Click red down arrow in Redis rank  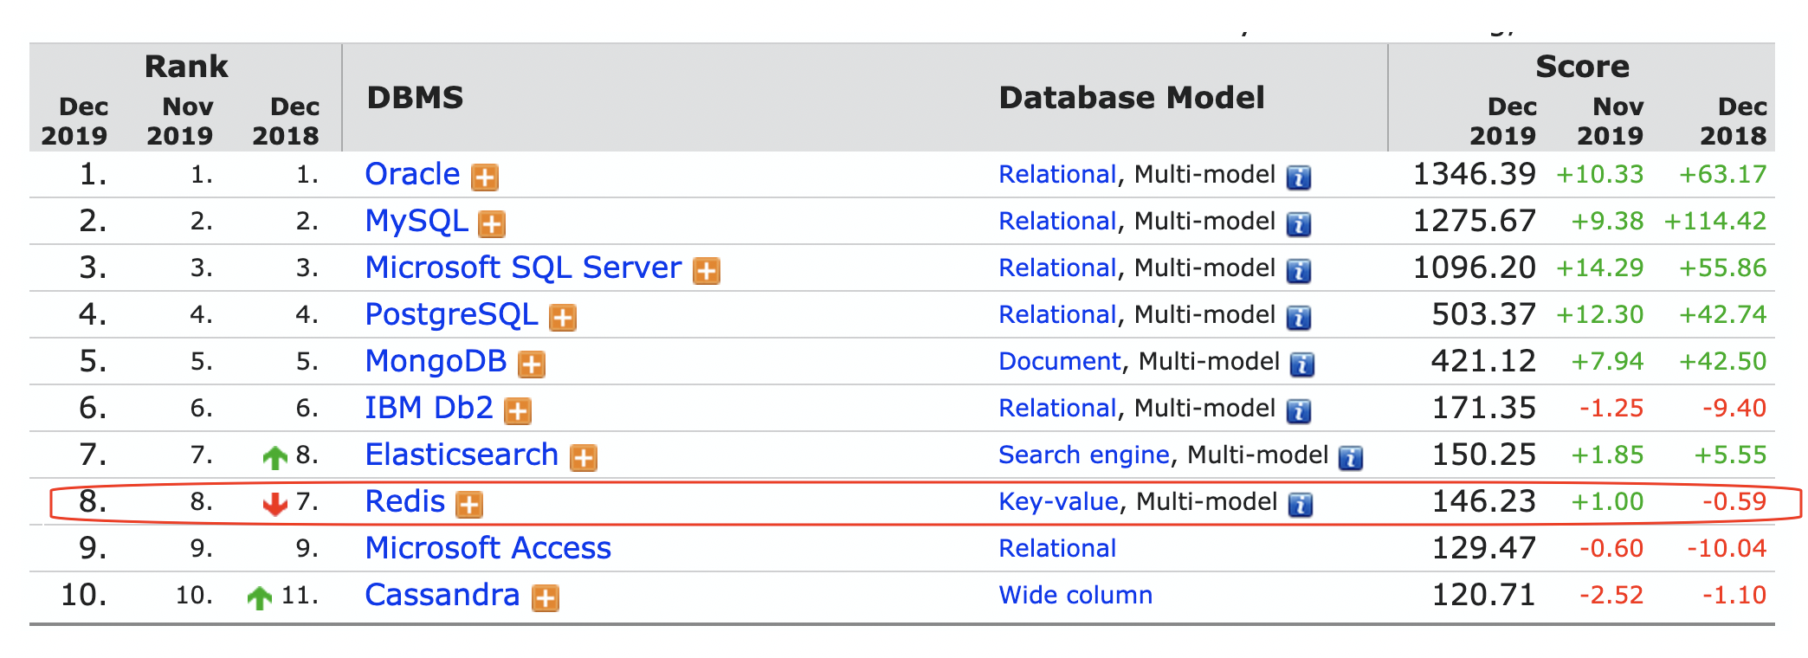click(x=274, y=504)
